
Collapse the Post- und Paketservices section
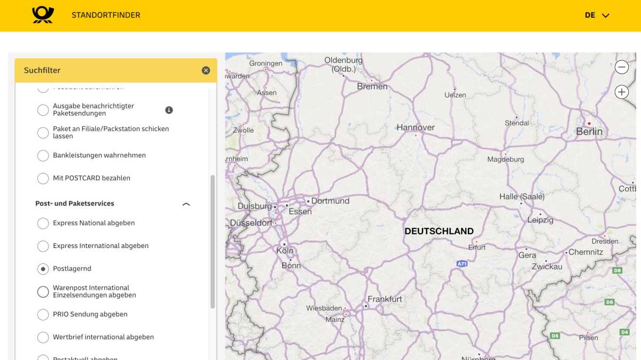[x=186, y=204]
